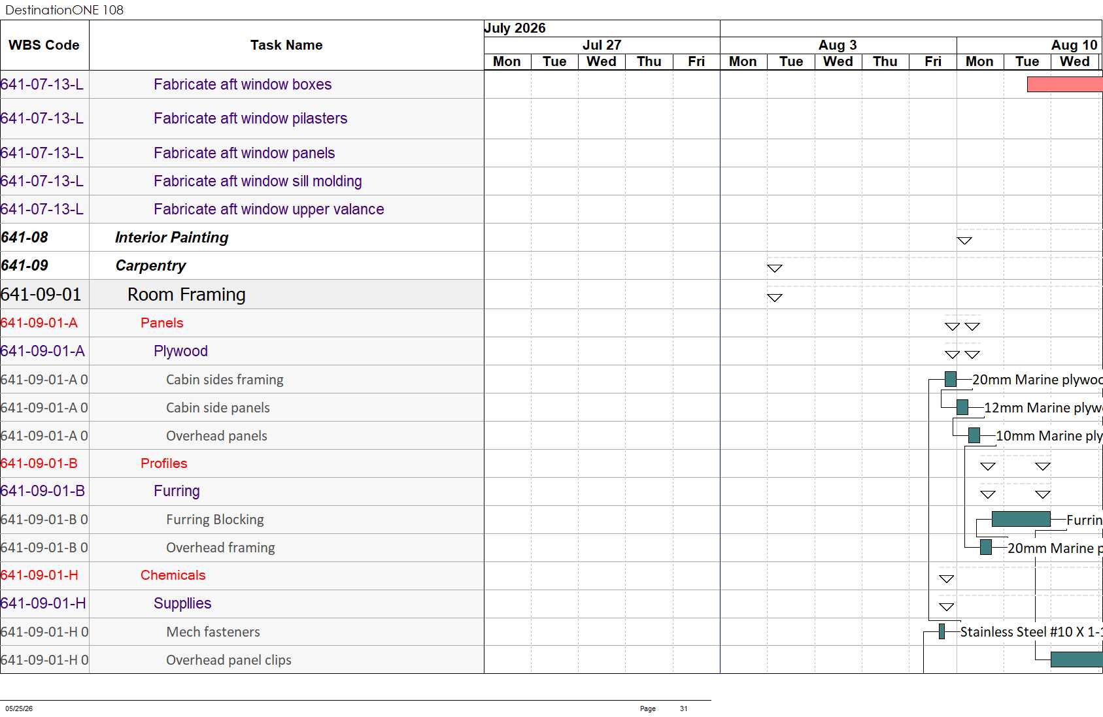Select the Overhead framing task name
The image size is (1103, 717).
220,548
